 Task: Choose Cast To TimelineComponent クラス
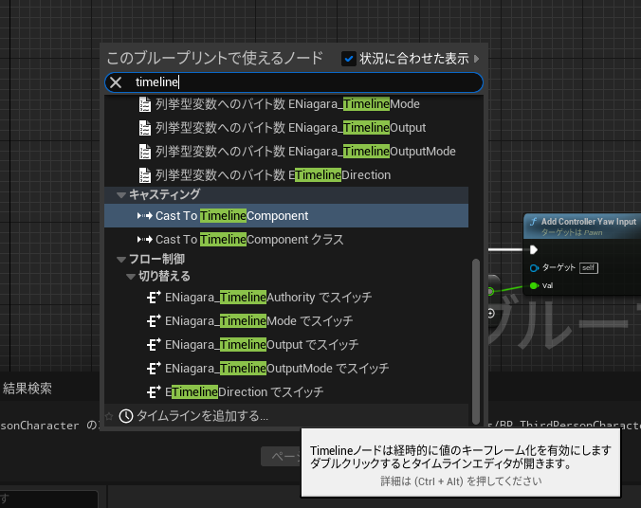tap(286, 240)
